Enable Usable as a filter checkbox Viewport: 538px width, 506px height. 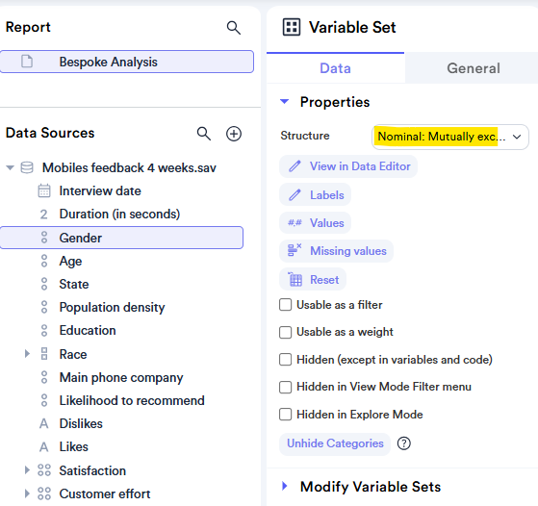click(286, 305)
